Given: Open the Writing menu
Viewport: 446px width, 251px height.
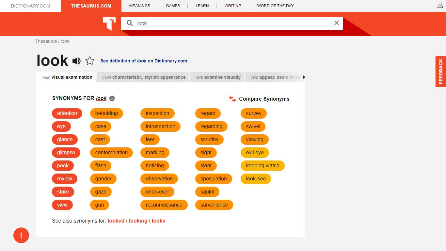Looking at the screenshot, I should (x=233, y=6).
